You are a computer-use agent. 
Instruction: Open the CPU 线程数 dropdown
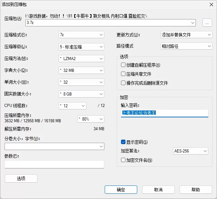(x=72, y=106)
